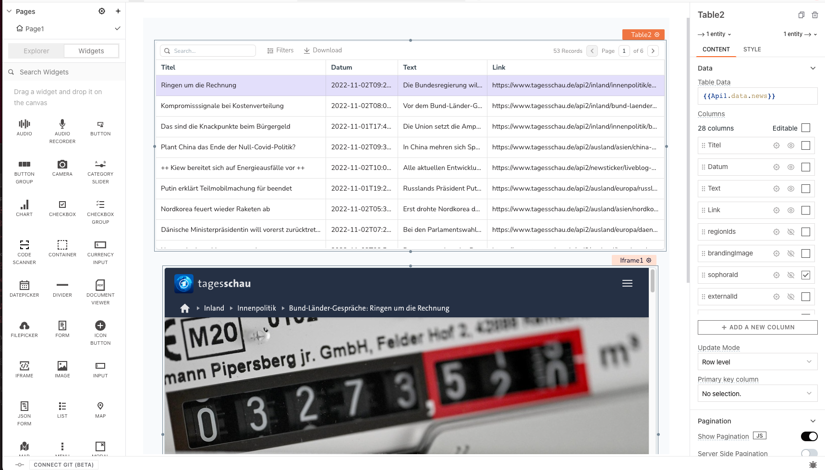Screen dimensions: 825x470
Task: Open the incoming 1 entity dropdown
Action: 715,34
